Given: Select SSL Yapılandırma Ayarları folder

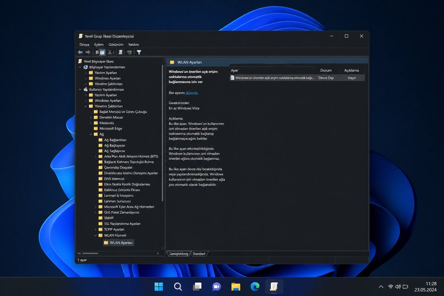Looking at the screenshot, I should coord(122,224).
